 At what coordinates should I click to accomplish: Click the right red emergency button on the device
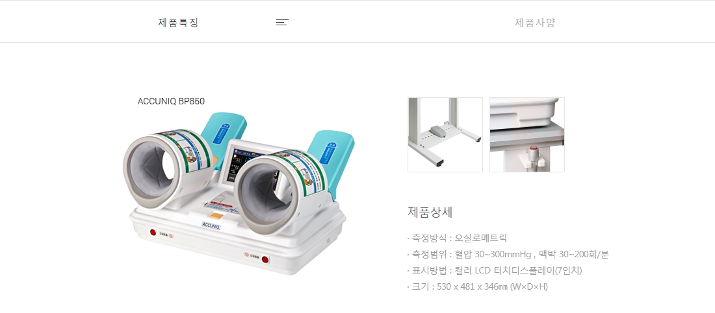click(x=265, y=259)
